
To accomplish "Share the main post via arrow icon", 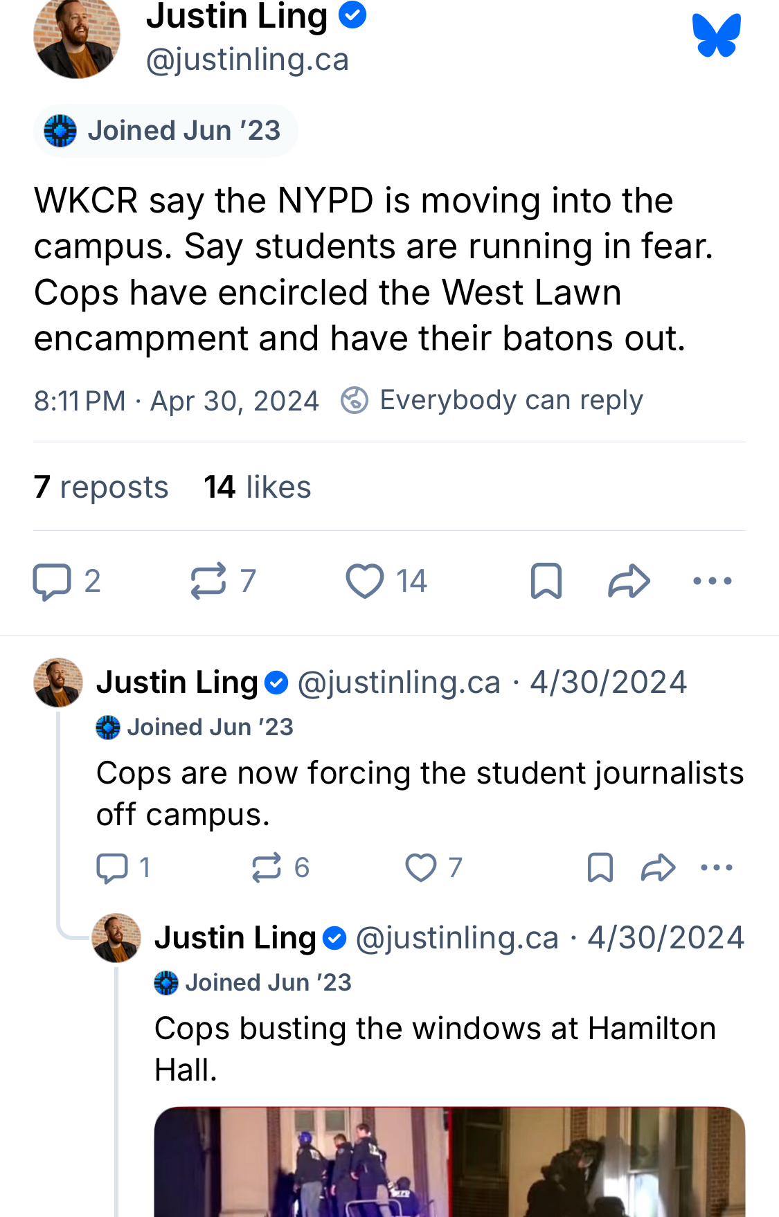I will [629, 581].
